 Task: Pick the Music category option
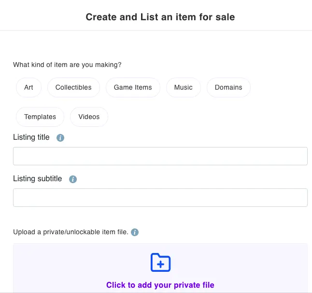click(183, 87)
